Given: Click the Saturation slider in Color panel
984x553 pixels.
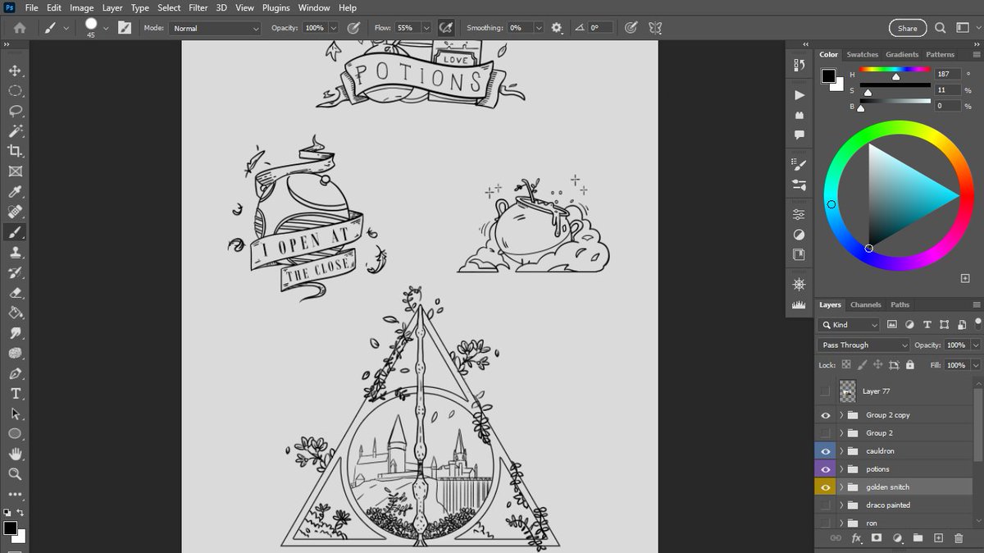Looking at the screenshot, I should pyautogui.click(x=895, y=89).
